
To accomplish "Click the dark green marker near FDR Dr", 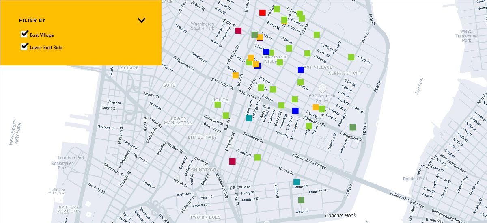I will [353, 127].
